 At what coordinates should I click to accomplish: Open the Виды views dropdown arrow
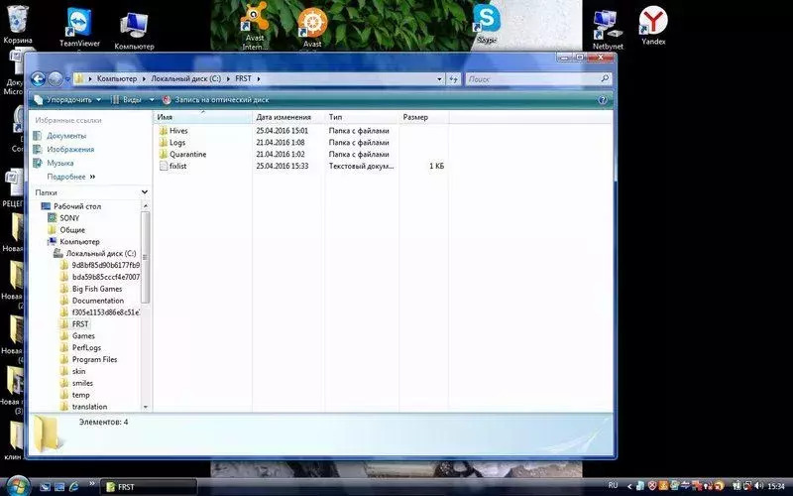coord(152,100)
